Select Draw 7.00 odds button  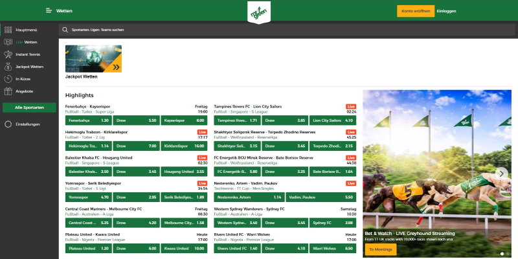136,146
